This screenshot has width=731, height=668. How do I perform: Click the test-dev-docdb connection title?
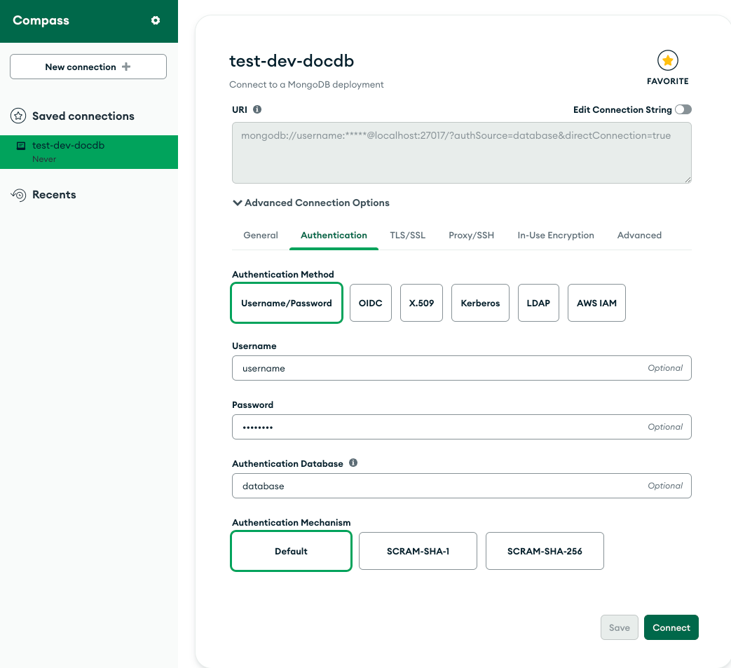click(x=292, y=61)
